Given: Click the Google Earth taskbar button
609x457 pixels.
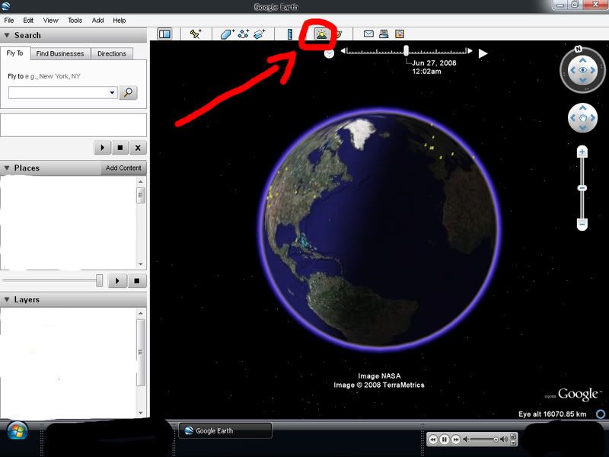Looking at the screenshot, I should (225, 430).
